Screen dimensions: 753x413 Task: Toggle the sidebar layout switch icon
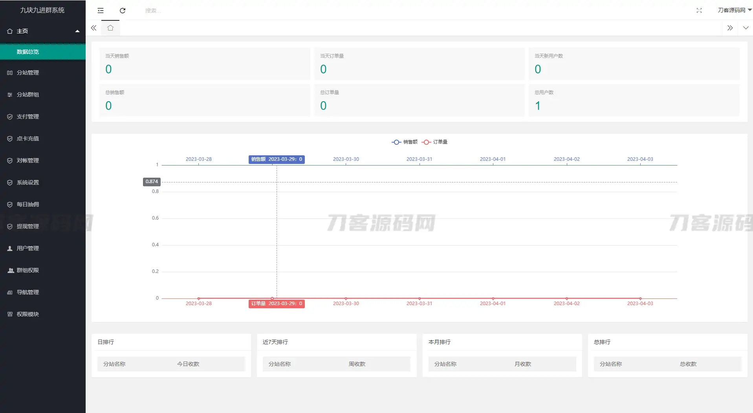[x=101, y=11]
